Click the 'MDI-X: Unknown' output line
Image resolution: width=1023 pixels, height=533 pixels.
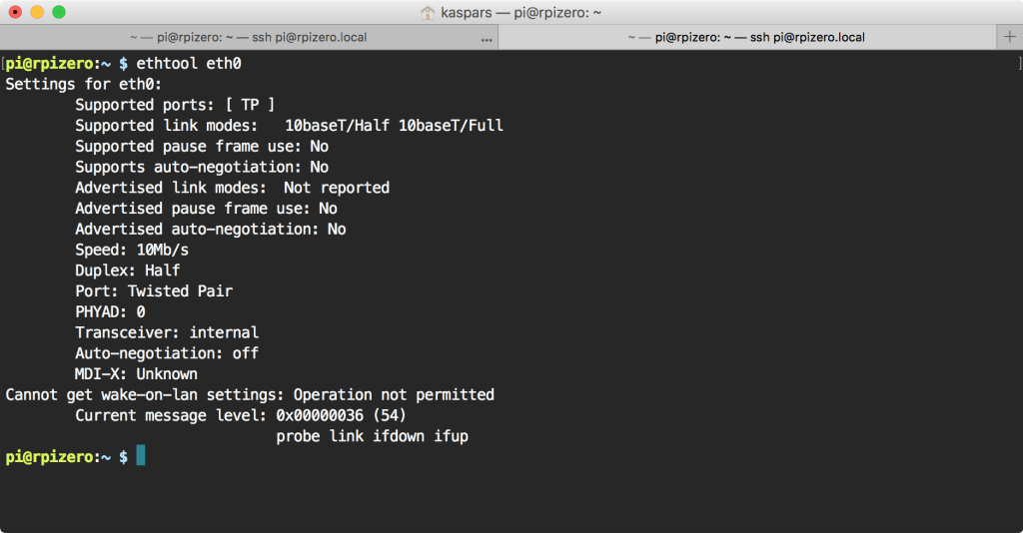coord(136,374)
